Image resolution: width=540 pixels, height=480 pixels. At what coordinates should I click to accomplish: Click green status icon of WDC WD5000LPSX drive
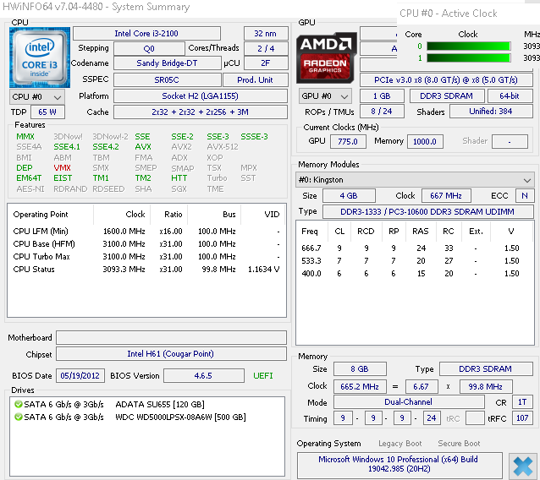(19, 417)
